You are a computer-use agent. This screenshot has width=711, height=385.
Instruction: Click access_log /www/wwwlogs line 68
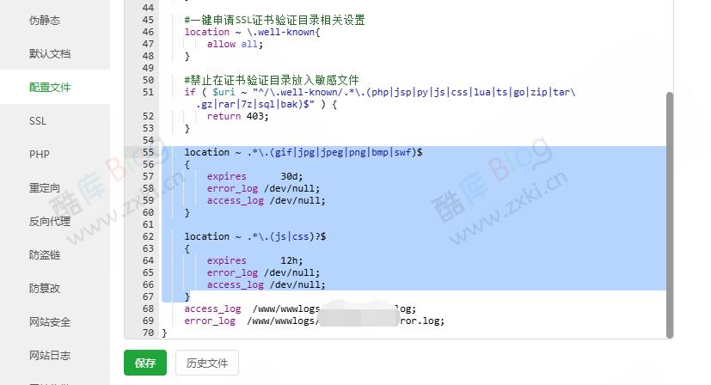(x=300, y=309)
